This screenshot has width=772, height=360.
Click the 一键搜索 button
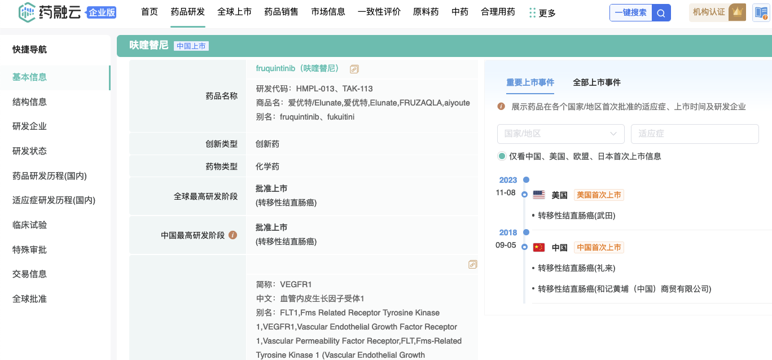631,12
